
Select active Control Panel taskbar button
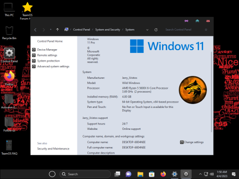click(x=186, y=174)
